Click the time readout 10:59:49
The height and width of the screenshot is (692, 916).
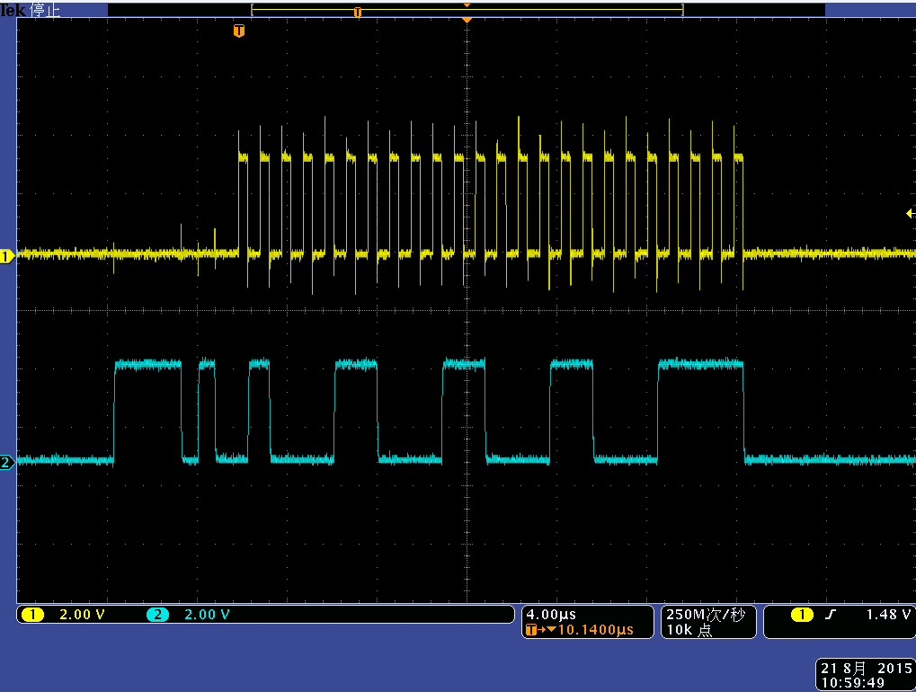(853, 683)
